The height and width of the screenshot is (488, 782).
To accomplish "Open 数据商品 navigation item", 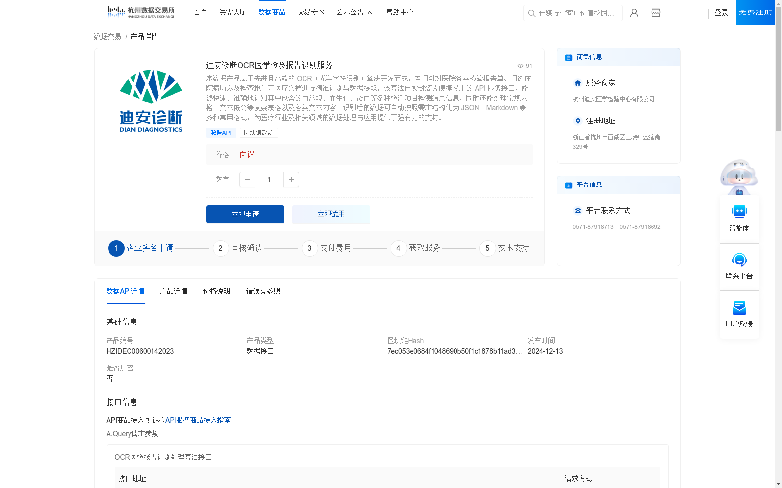I will tap(272, 12).
